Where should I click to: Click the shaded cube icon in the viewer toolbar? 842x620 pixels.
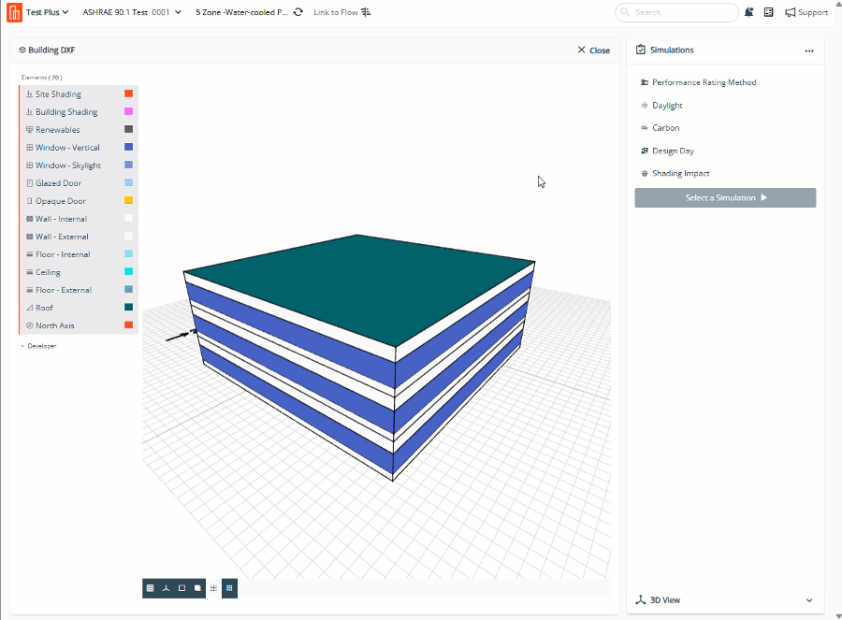click(197, 588)
